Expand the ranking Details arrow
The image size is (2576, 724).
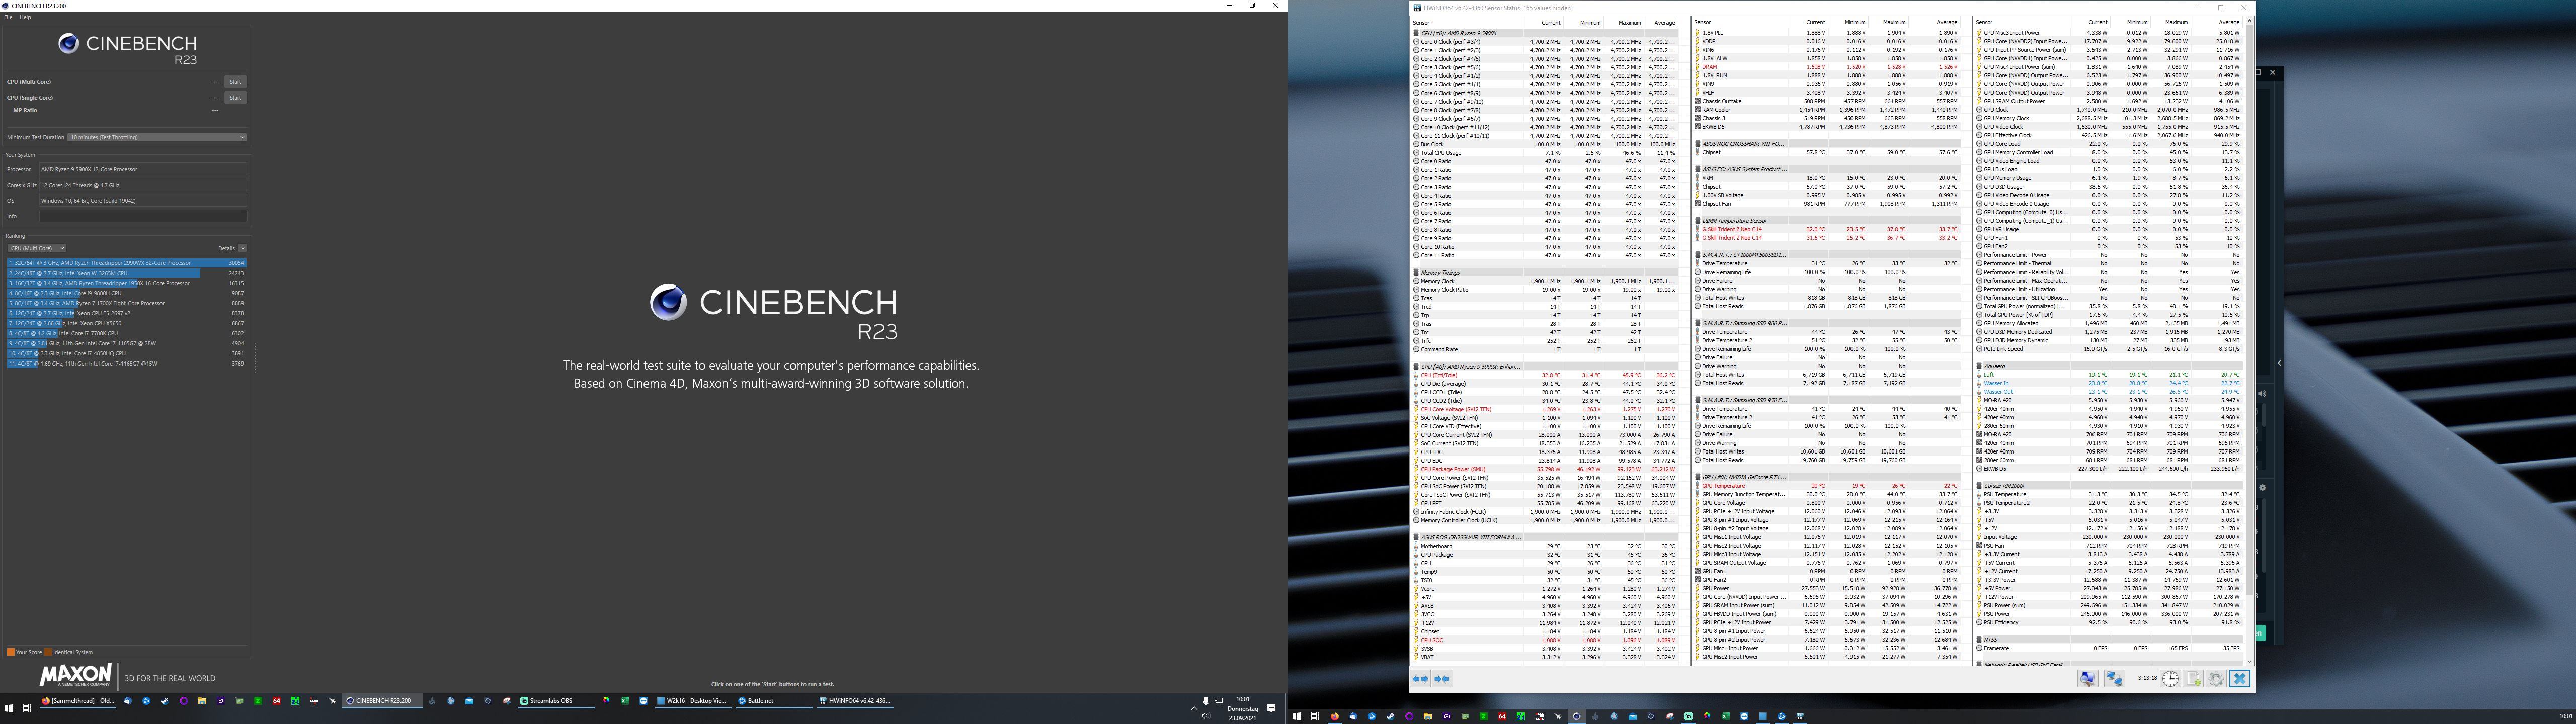click(242, 248)
